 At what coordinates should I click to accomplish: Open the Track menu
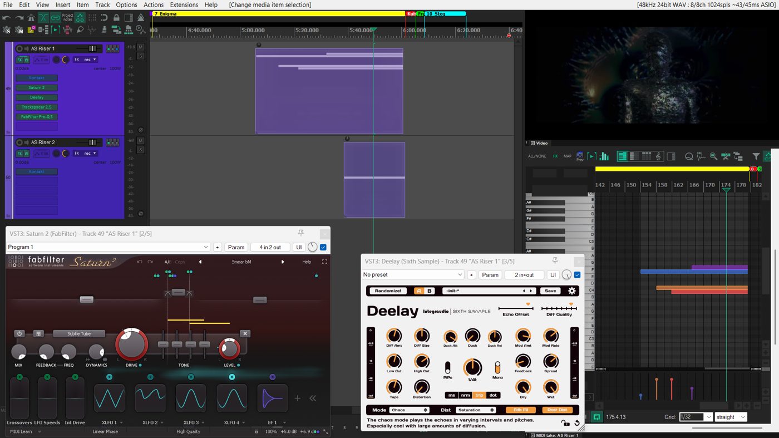pyautogui.click(x=102, y=4)
